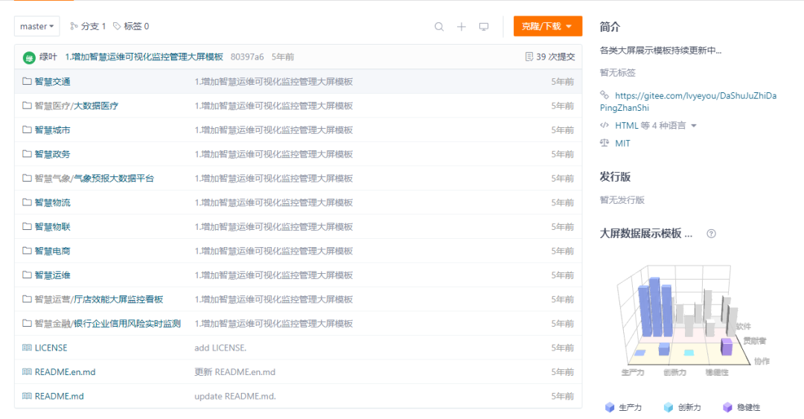The image size is (804, 419).
Task: Click the 39 次提交 commits history icon
Action: (529, 57)
